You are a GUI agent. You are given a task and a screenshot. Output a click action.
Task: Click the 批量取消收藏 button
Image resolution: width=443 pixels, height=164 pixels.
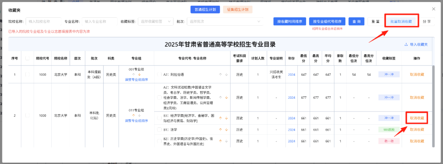[402, 21]
